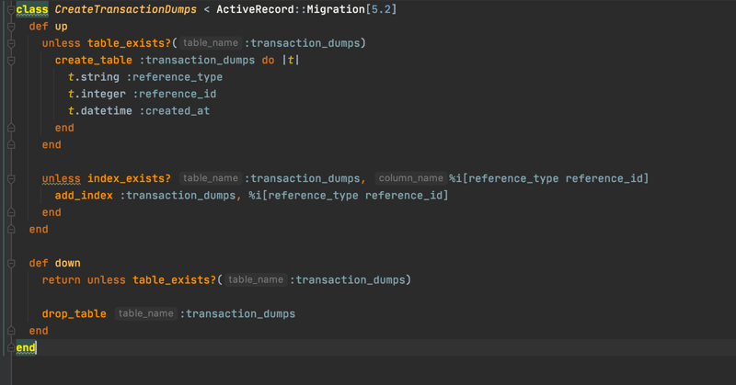Viewport: 736px width, 385px height.
Task: Collapse the class CreateTransactionDumps fold marker
Action: 11,9
